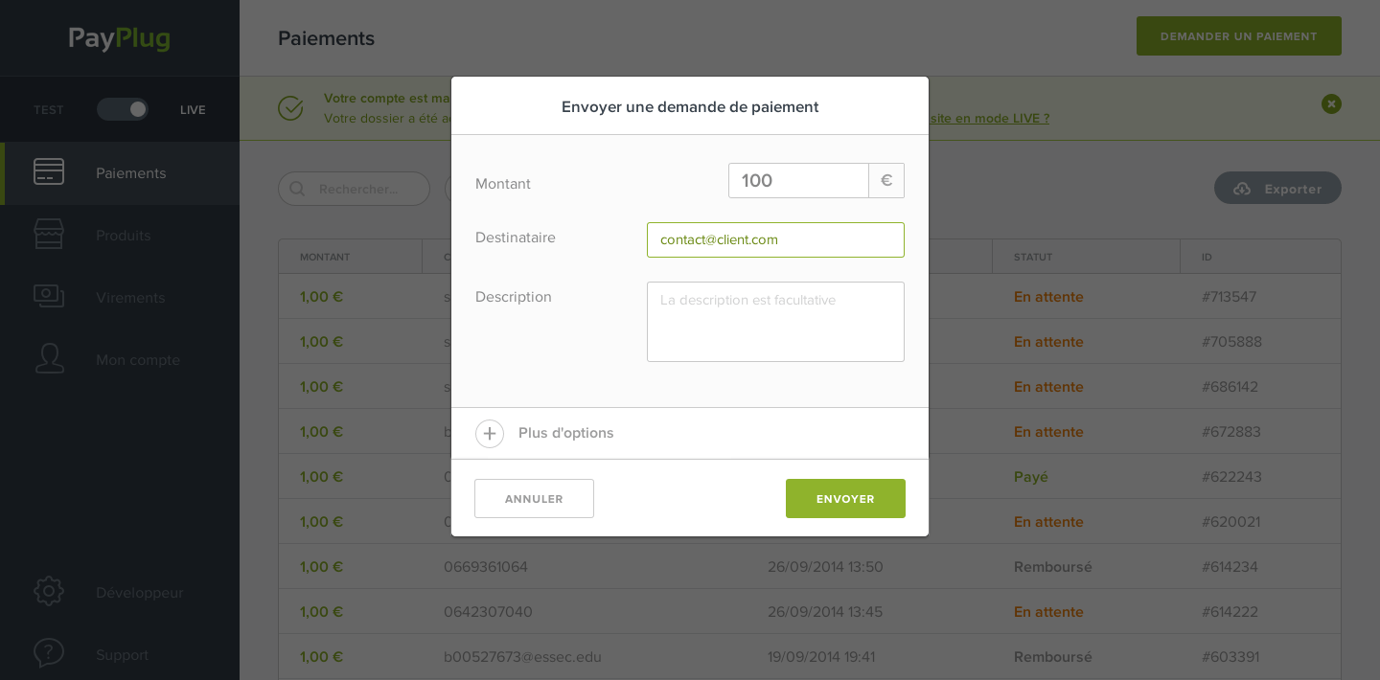Open the site en mode LIVE link
This screenshot has width=1380, height=680.
pos(987,118)
